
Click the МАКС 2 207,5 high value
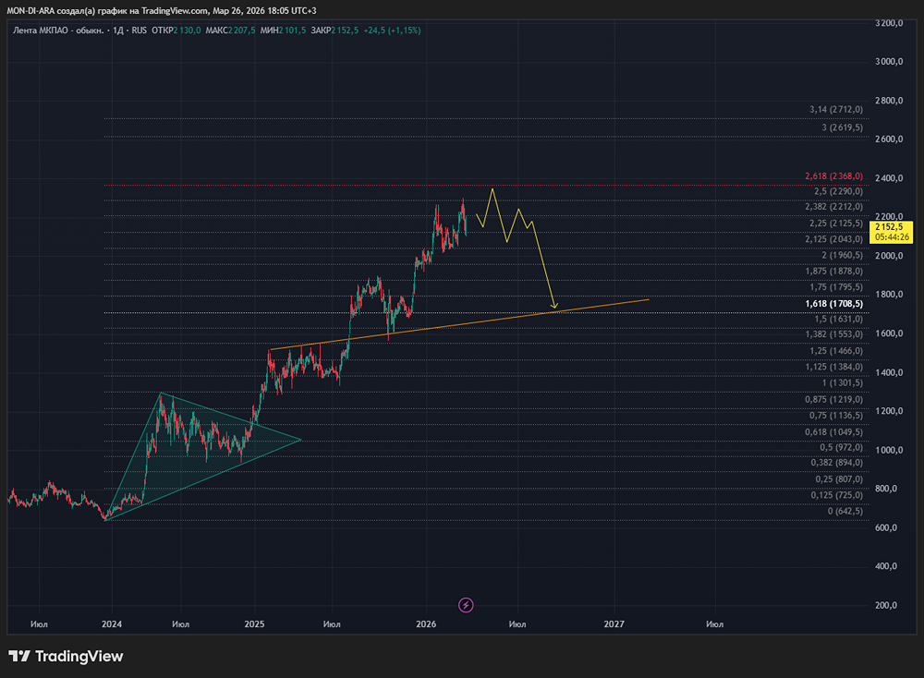pyautogui.click(x=230, y=30)
